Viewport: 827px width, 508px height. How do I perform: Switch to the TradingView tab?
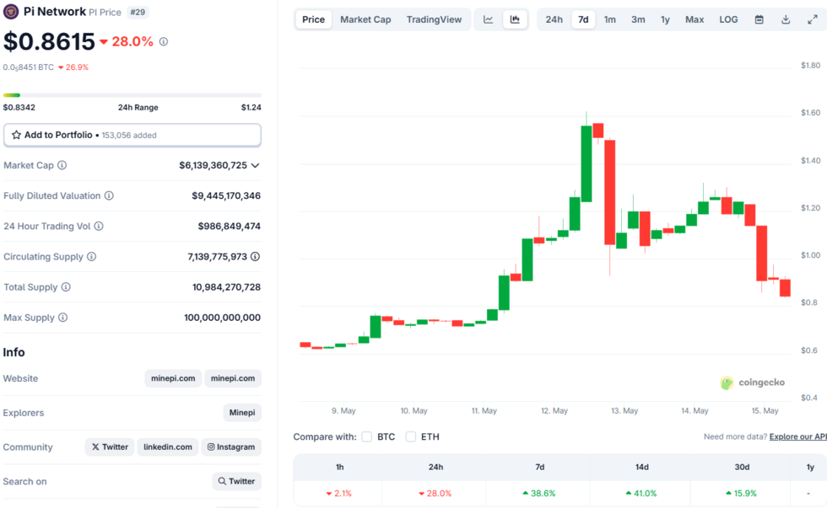[434, 19]
